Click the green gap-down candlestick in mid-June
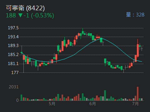This screenshot has height=112, width=150. pos(105,61)
